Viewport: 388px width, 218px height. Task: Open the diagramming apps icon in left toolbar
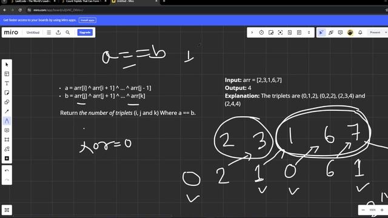[x=7, y=149]
